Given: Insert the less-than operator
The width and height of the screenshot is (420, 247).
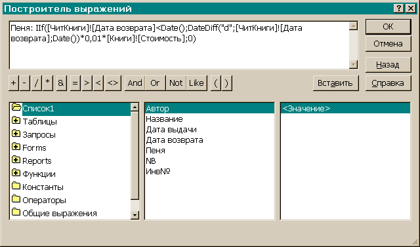Looking at the screenshot, I should coord(98,83).
